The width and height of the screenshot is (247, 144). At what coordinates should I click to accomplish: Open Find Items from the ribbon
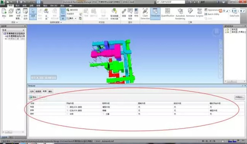click(72, 10)
